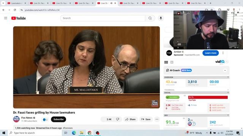Mute the active tab via speaker icon
This screenshot has width=243, height=136.
coord(111,3)
